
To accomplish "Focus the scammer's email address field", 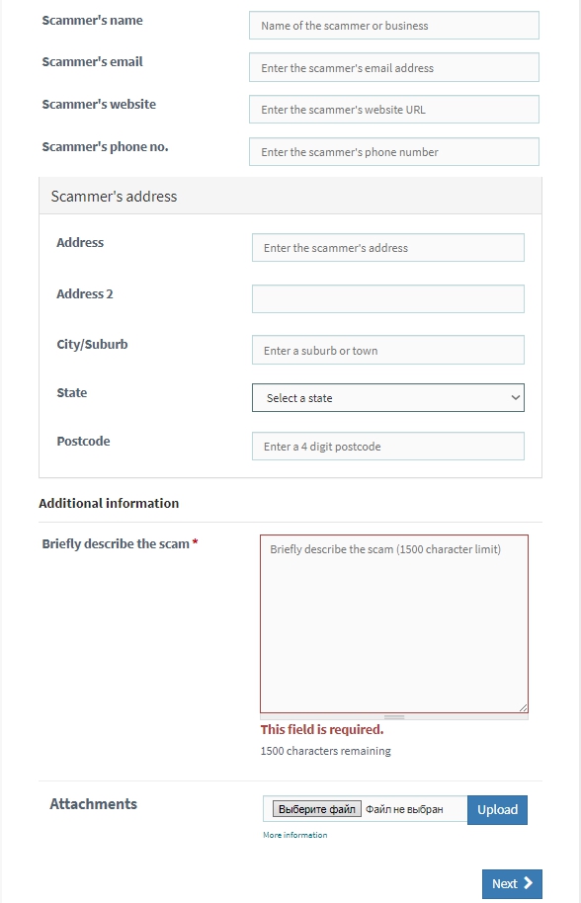I will 394,67.
